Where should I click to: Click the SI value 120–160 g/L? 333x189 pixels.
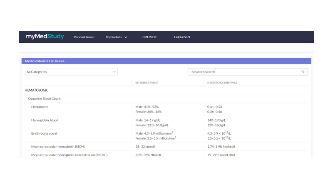pos(216,125)
